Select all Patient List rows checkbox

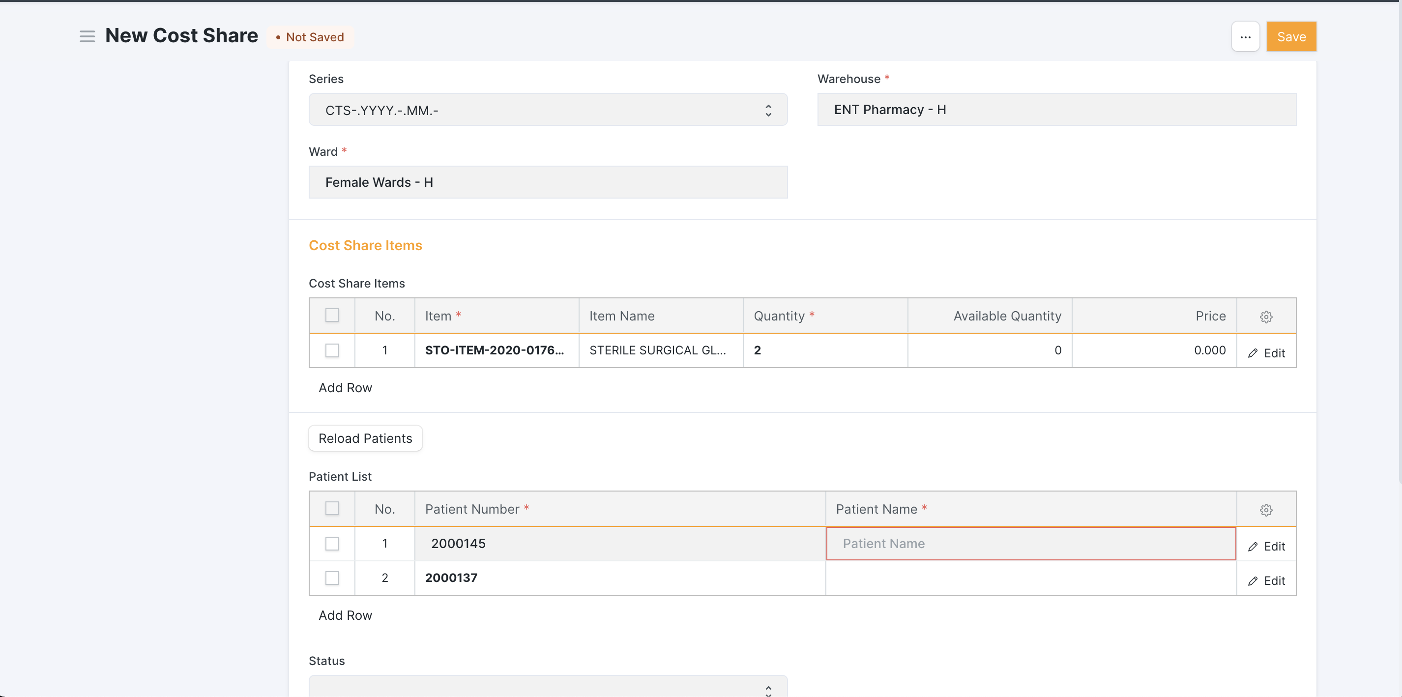[x=332, y=508]
